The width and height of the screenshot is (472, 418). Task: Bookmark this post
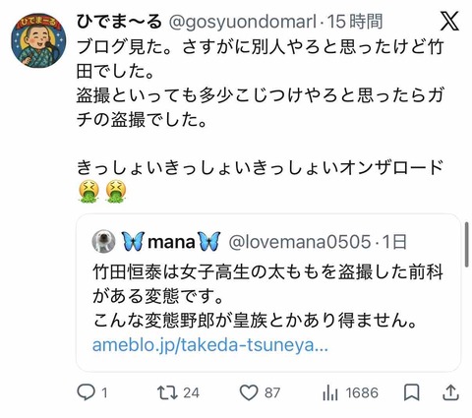pyautogui.click(x=411, y=392)
